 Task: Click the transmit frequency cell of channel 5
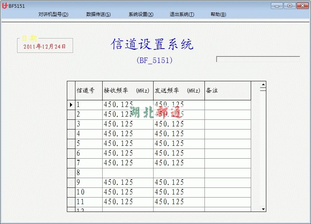click(178, 143)
